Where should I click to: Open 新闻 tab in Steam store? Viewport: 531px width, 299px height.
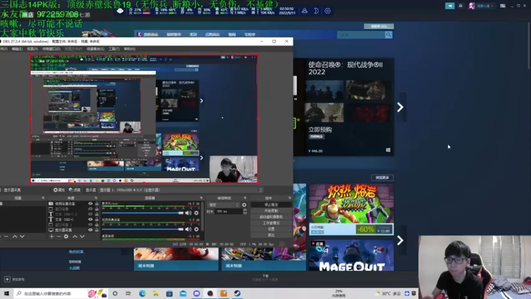232,35
